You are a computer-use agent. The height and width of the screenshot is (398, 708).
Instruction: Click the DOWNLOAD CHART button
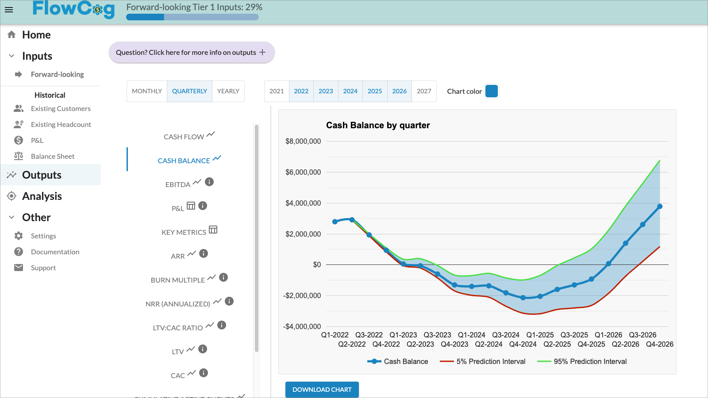click(322, 389)
